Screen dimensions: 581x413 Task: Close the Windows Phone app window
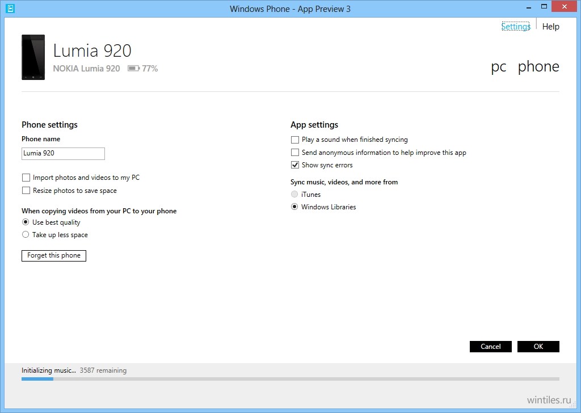pyautogui.click(x=565, y=7)
